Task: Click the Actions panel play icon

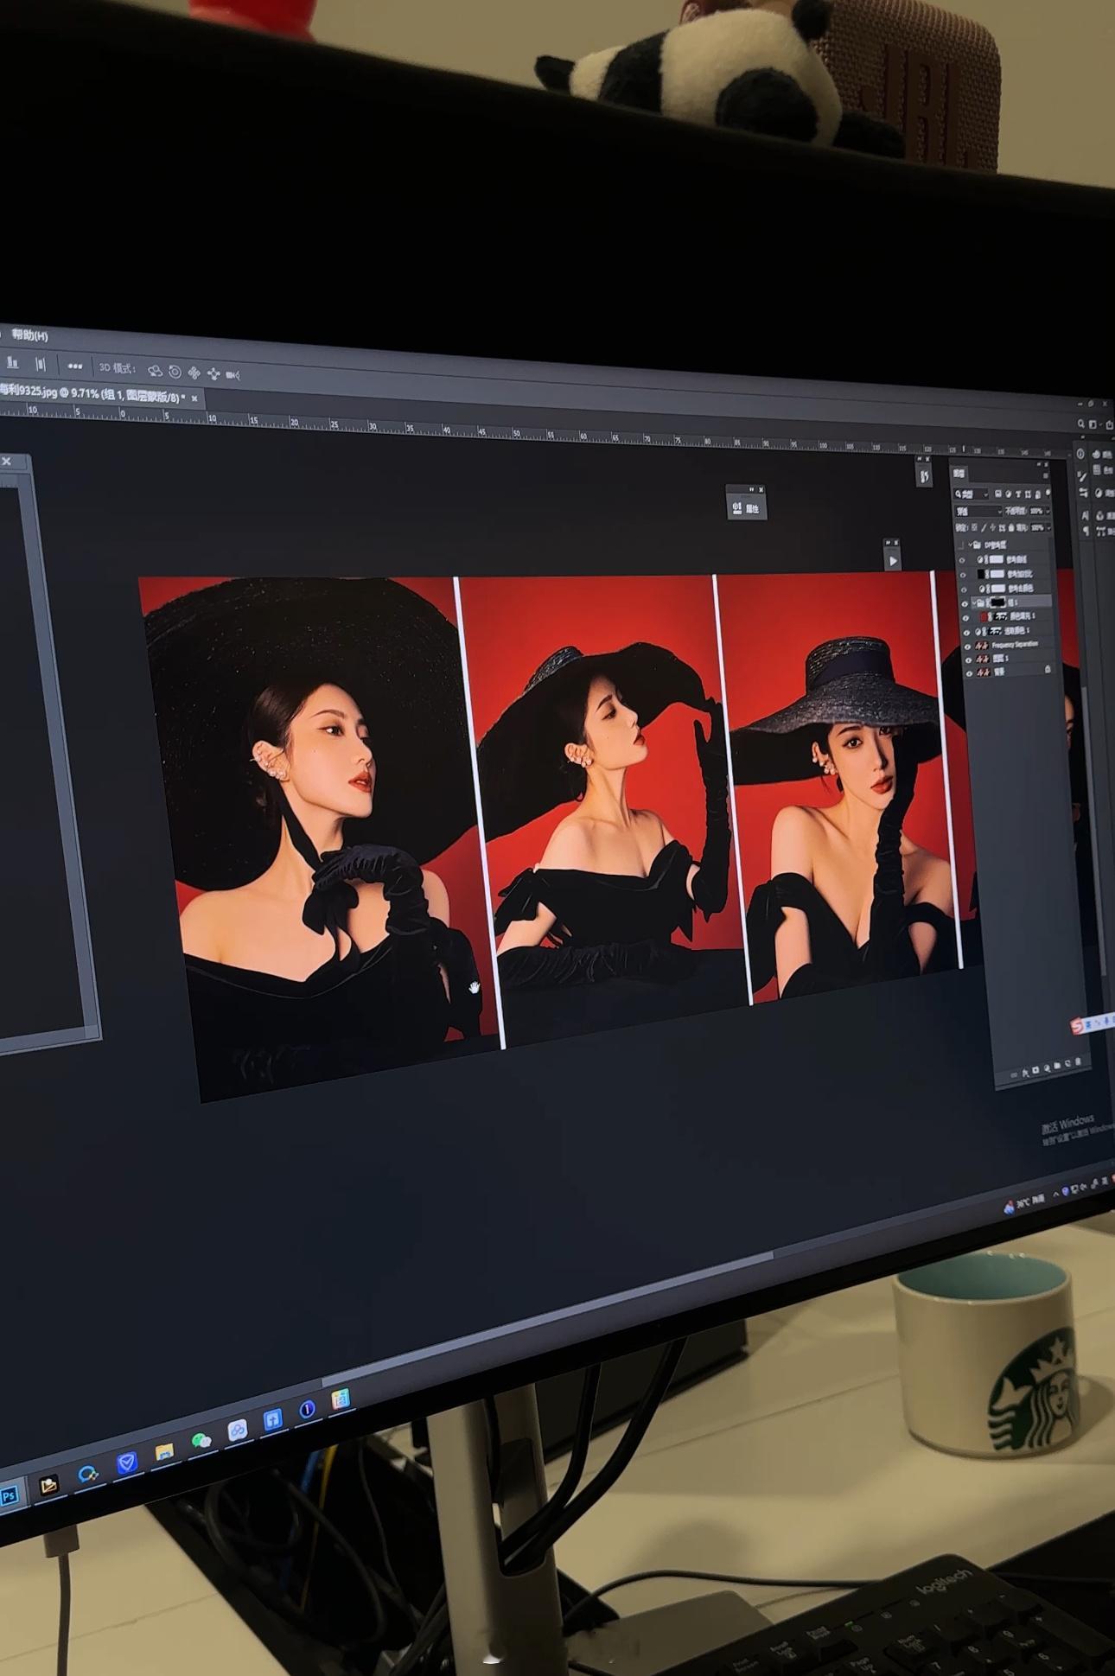Action: (893, 561)
